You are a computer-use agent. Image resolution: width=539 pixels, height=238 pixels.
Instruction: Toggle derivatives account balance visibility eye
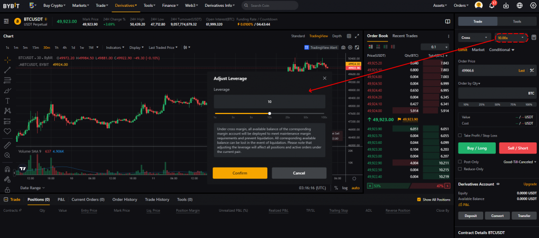pyautogui.click(x=498, y=184)
